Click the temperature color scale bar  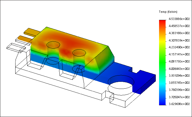coord(162,62)
